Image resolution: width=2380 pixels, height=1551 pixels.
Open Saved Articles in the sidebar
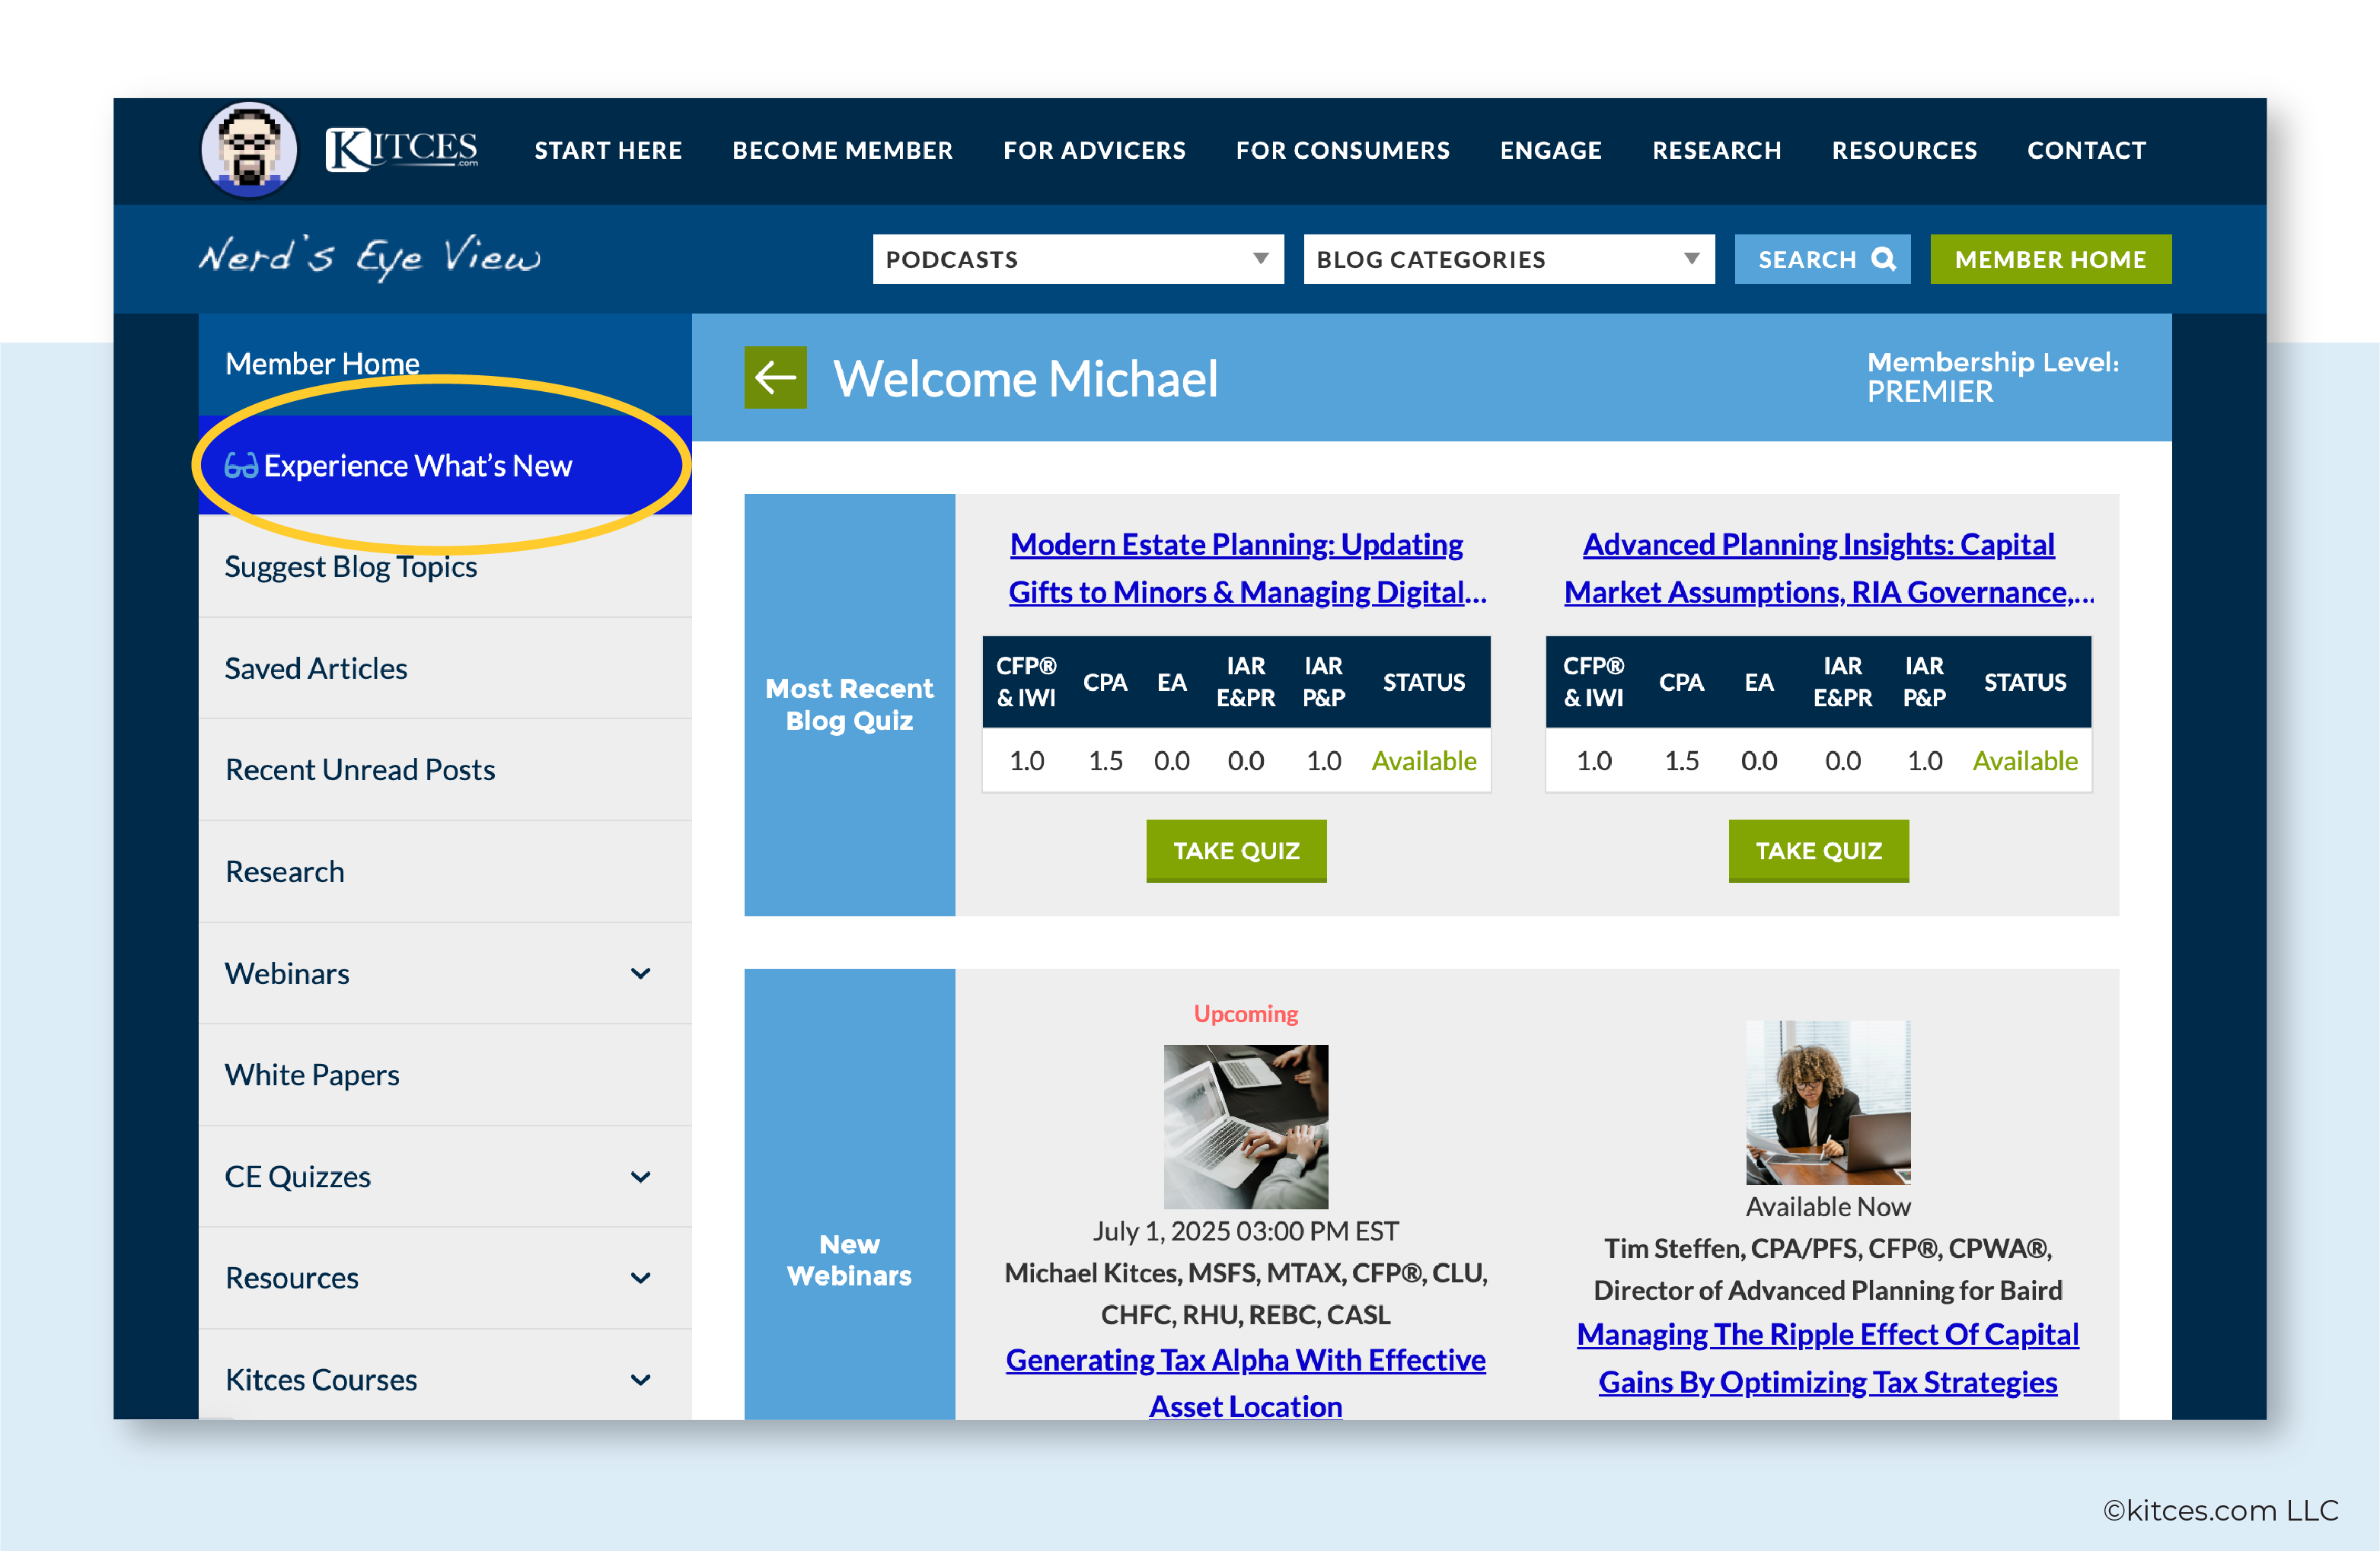point(445,668)
